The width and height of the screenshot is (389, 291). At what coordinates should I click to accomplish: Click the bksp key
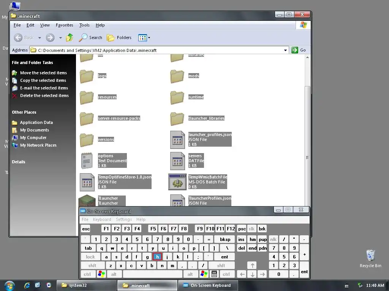(x=225, y=239)
